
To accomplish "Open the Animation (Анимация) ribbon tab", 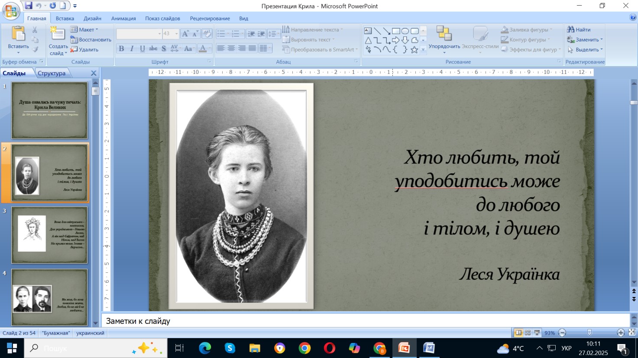I will click(123, 18).
